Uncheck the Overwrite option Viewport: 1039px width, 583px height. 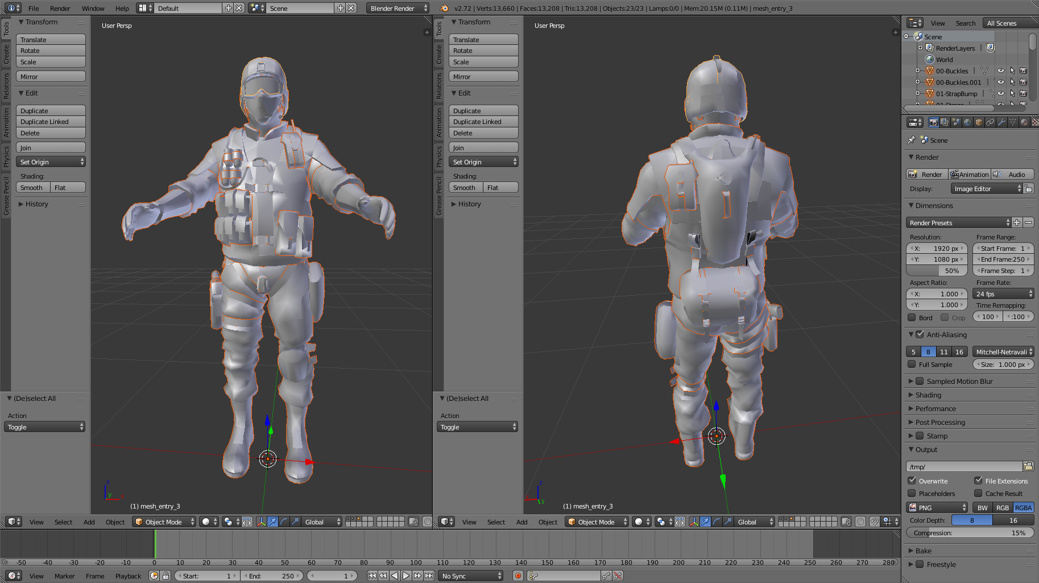[912, 481]
